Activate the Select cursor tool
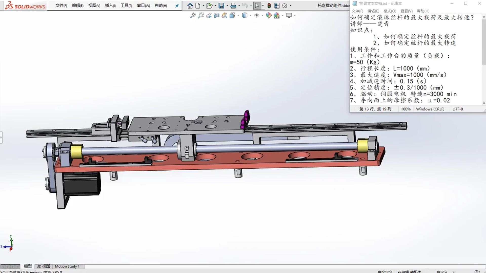The height and width of the screenshot is (273, 486). 257,6
